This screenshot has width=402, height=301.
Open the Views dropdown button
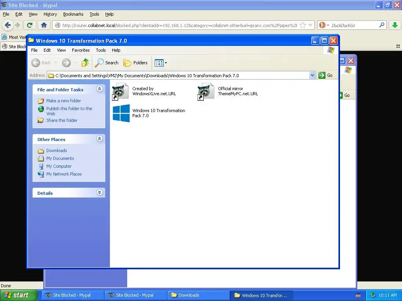pyautogui.click(x=161, y=63)
